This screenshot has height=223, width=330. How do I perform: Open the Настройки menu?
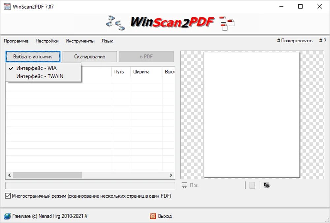[47, 41]
